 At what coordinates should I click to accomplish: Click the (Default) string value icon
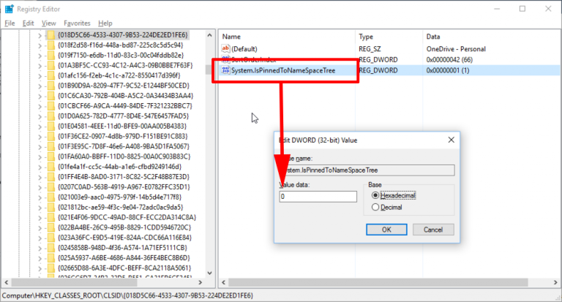click(x=225, y=48)
